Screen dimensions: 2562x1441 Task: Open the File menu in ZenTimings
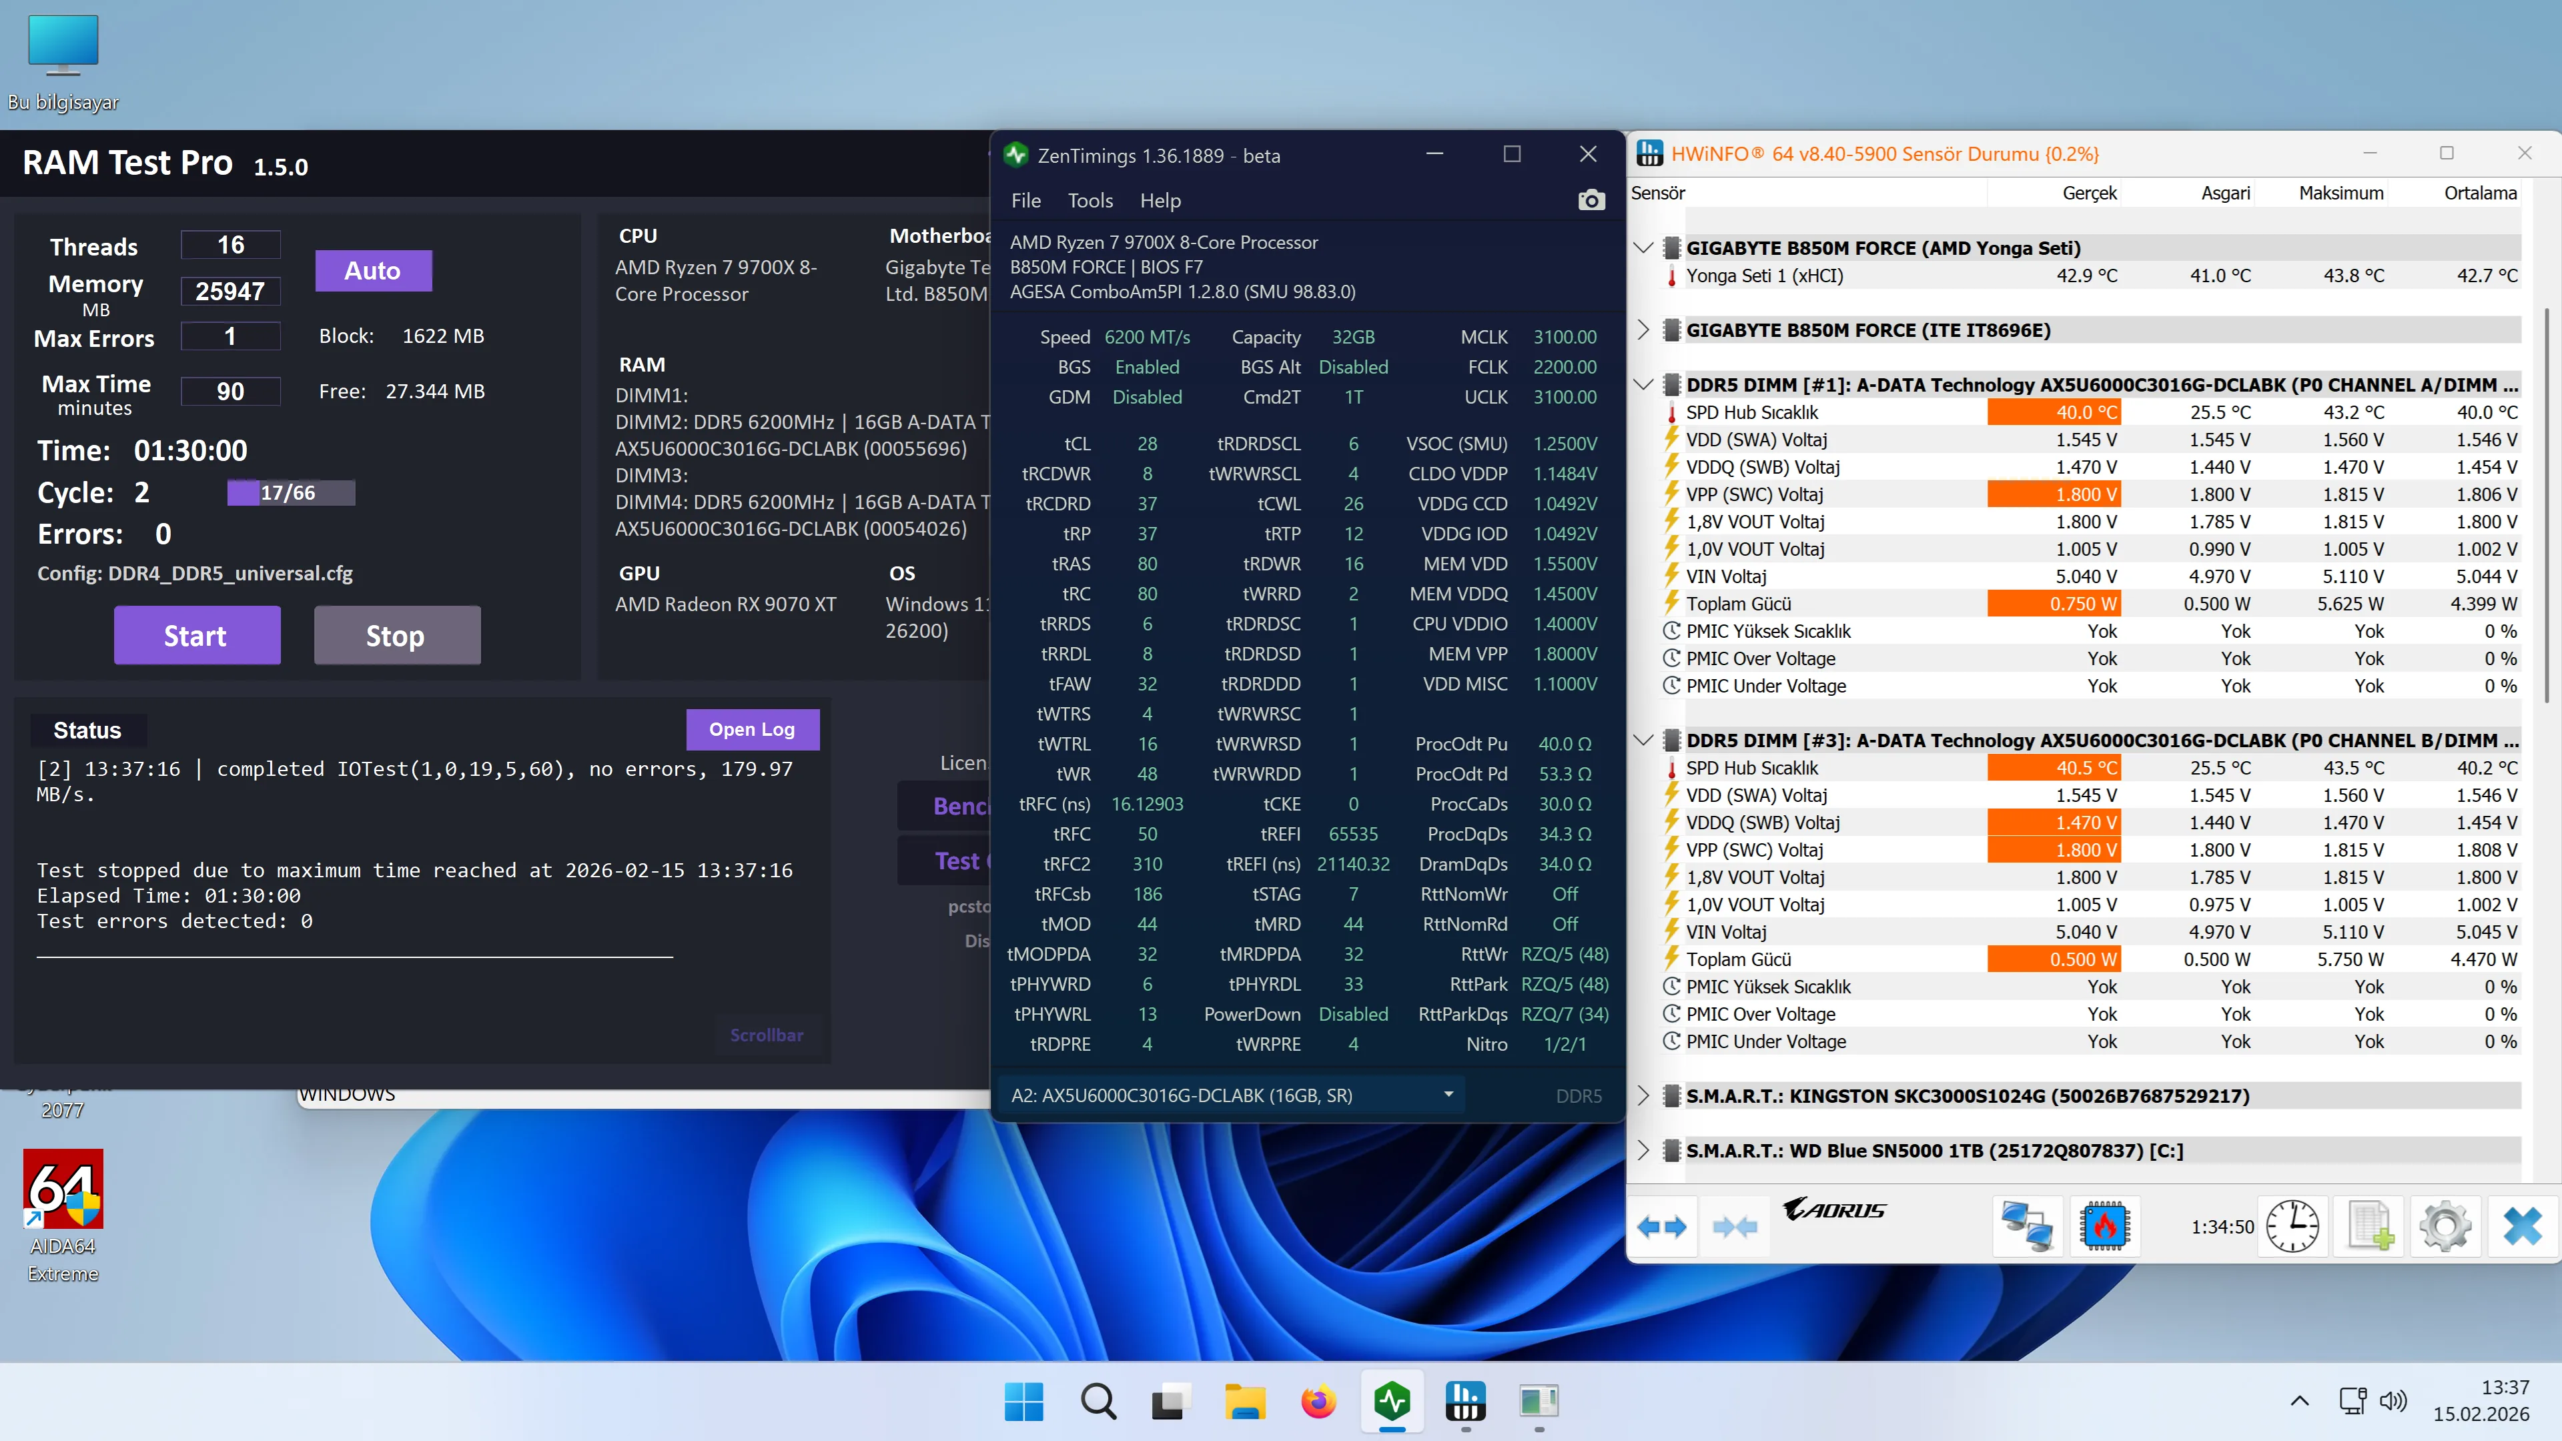[x=1025, y=201]
